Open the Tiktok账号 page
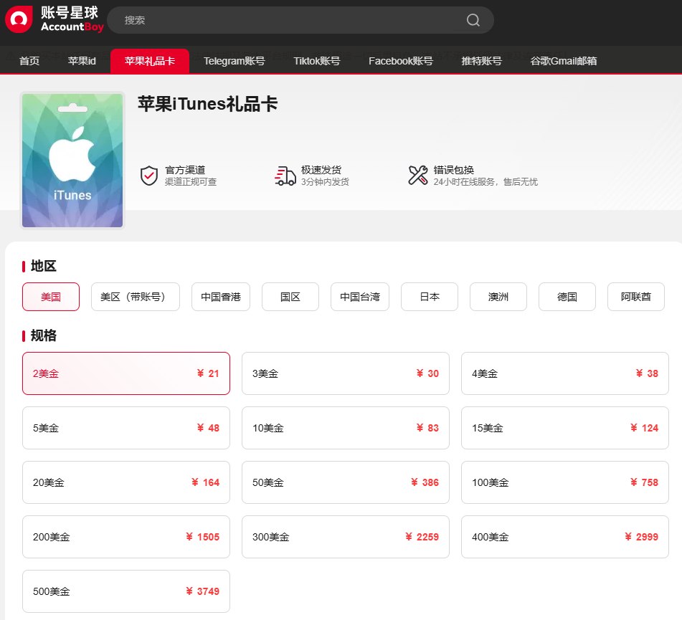This screenshot has width=682, height=620. pyautogui.click(x=316, y=61)
